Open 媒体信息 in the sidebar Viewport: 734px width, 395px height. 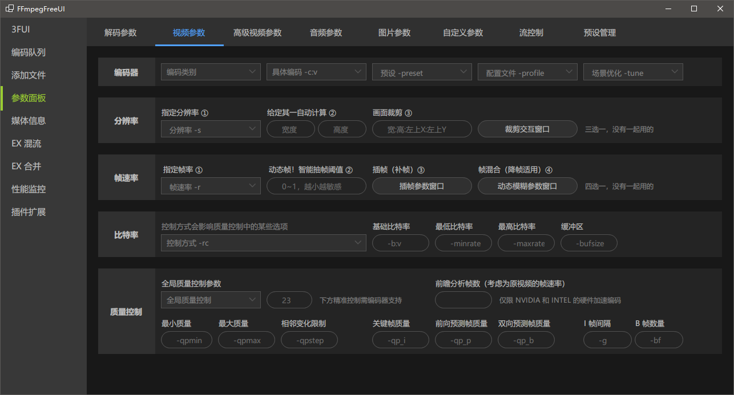point(43,120)
